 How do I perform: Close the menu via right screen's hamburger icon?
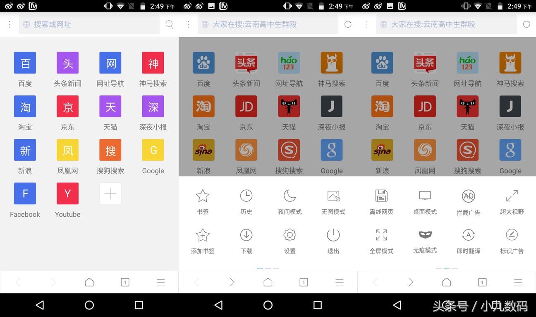[518, 282]
